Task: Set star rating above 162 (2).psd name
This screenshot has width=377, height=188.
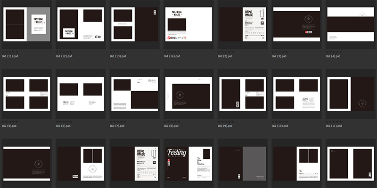Action: pos(226,52)
